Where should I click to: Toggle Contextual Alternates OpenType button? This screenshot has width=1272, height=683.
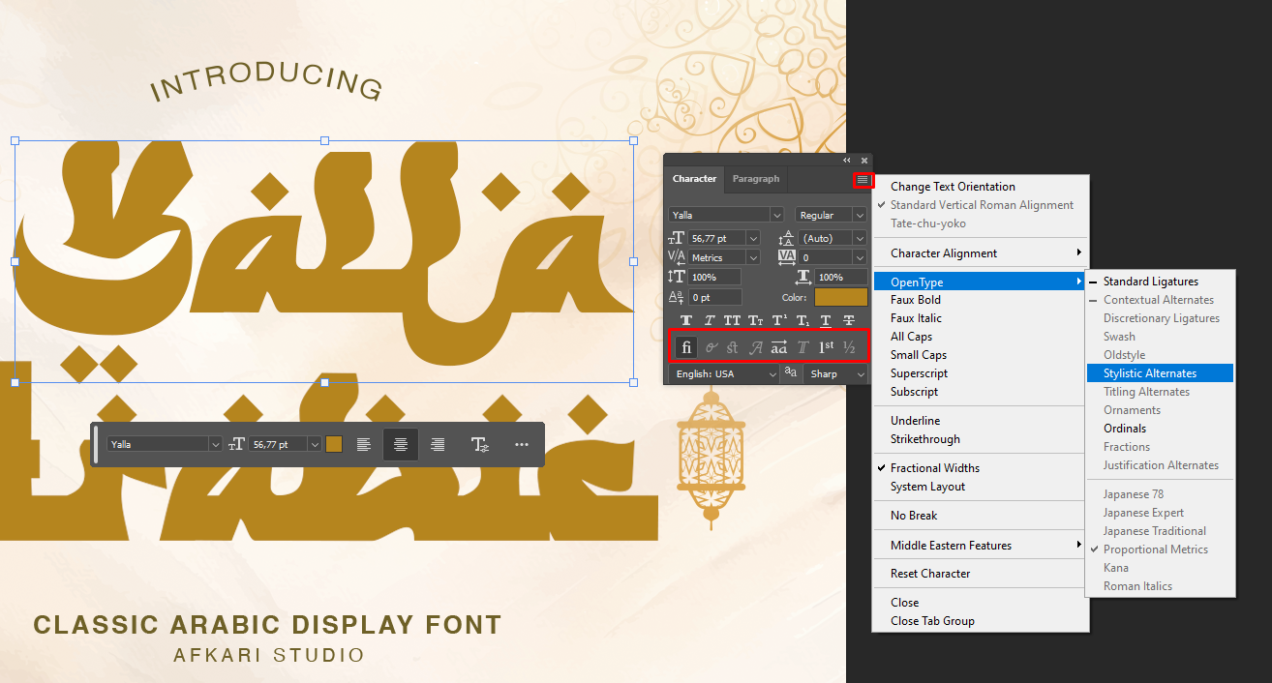click(712, 347)
